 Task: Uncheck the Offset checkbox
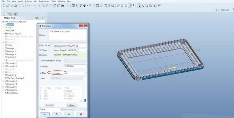point(41,66)
